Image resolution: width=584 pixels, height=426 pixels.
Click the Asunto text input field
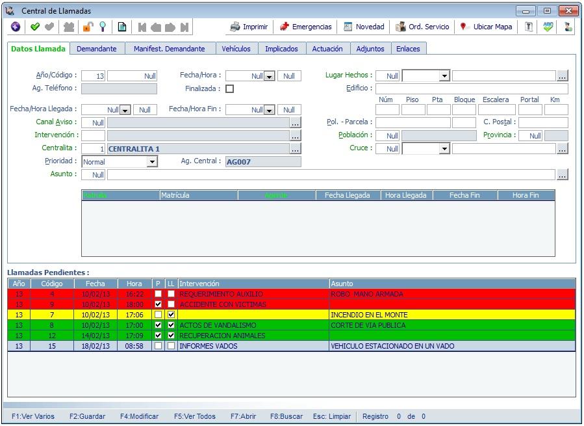coord(331,174)
